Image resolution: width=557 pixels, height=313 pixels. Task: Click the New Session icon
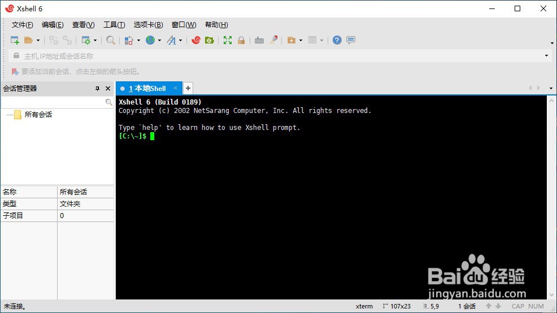pos(15,40)
